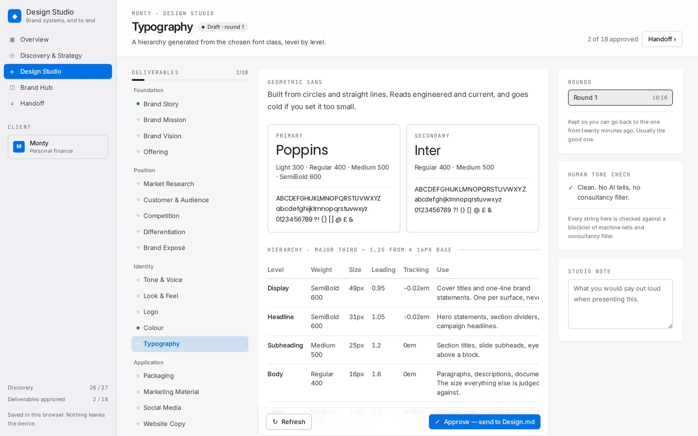This screenshot has height=436, width=698.
Task: Select Design Studio in the sidebar
Action: [x=58, y=72]
